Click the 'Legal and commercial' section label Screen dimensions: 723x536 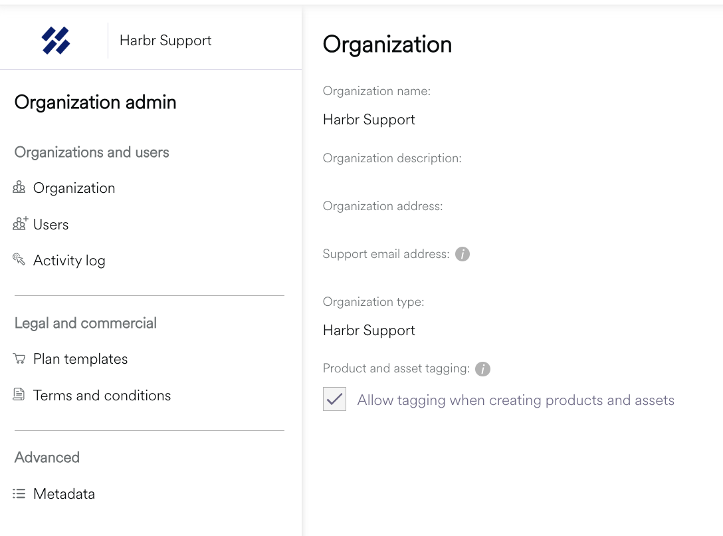coord(86,323)
